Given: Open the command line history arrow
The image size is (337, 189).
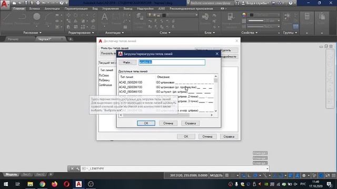Looking at the screenshot, I should 267,169.
